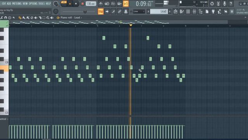Open the PATTERNS menu

17,3
